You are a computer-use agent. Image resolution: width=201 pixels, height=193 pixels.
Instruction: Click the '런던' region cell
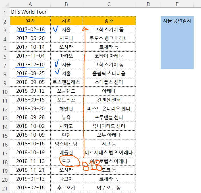[x=66, y=135]
